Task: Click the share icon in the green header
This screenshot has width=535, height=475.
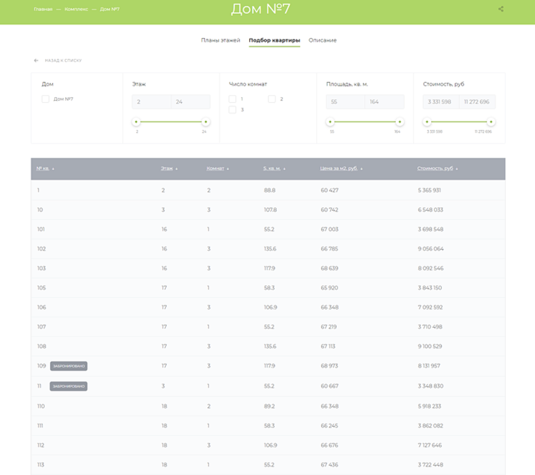Action: click(x=501, y=9)
